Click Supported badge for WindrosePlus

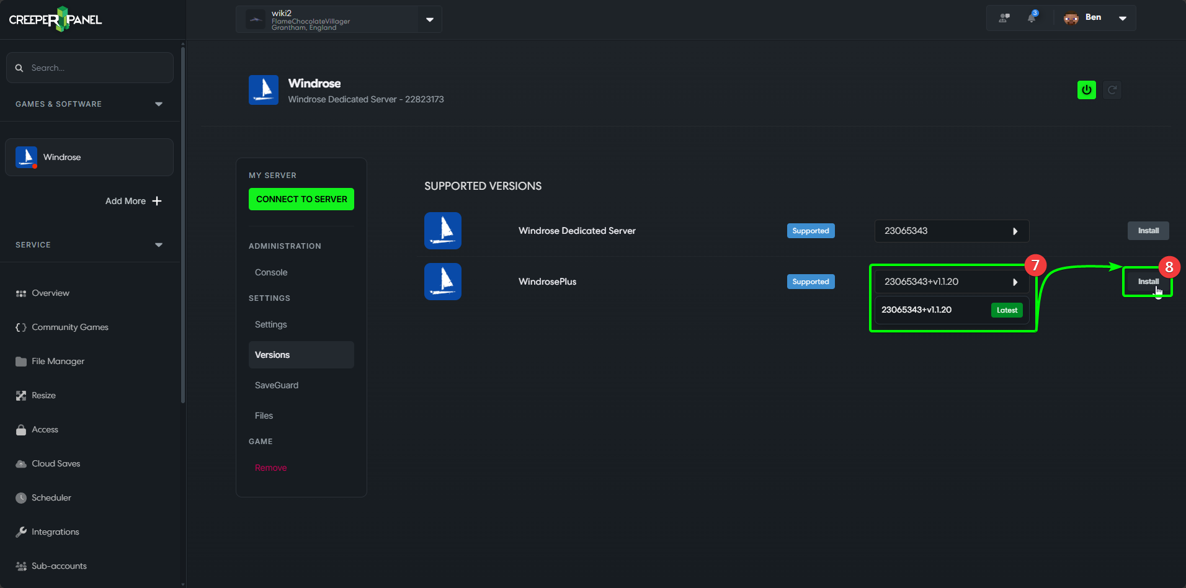(811, 282)
